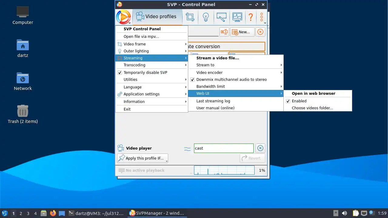The height and width of the screenshot is (218, 388).
Task: Open Last streaming log
Action: (x=236, y=101)
